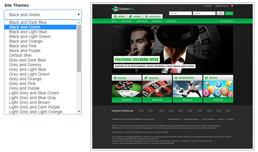
Task: Select Black and Dark Blue theme
Action: pyautogui.click(x=28, y=22)
